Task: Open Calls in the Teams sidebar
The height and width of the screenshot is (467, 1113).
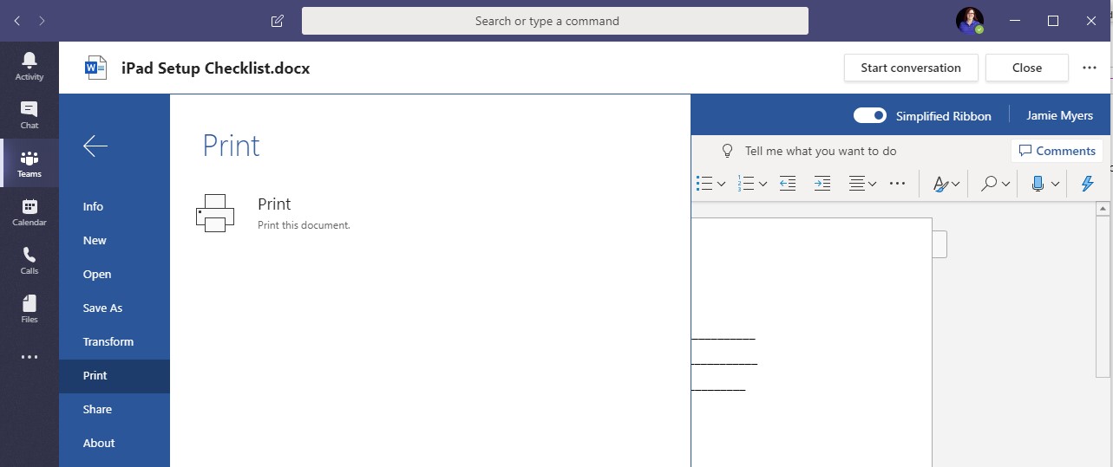Action: (x=29, y=260)
